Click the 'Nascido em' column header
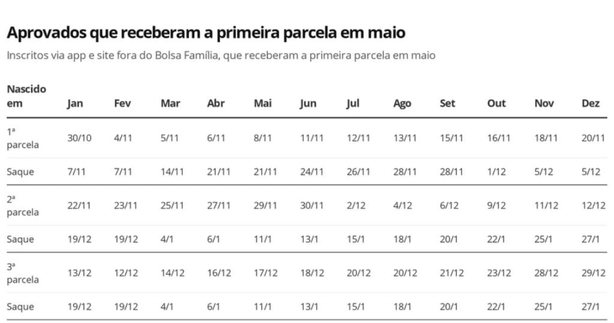This screenshot has height=323, width=614. pyautogui.click(x=26, y=96)
